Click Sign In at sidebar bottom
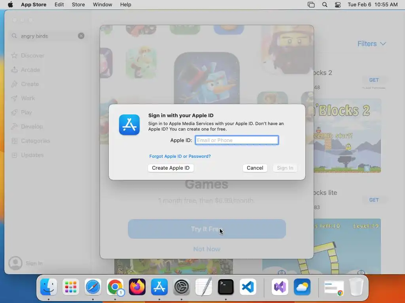The height and width of the screenshot is (303, 405). click(x=34, y=263)
